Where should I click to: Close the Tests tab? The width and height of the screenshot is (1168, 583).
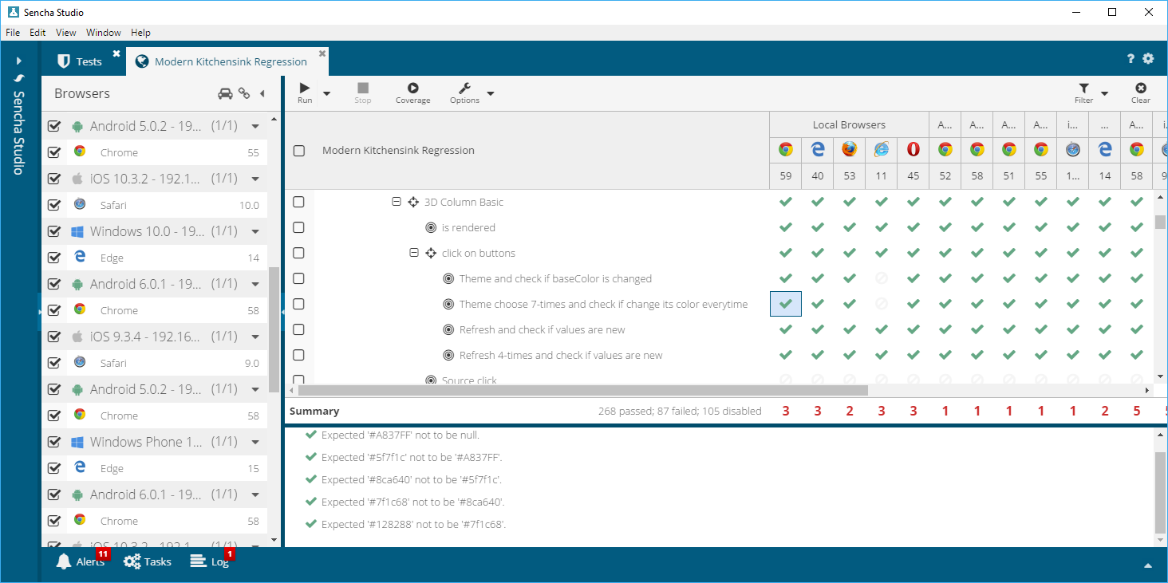pyautogui.click(x=116, y=53)
